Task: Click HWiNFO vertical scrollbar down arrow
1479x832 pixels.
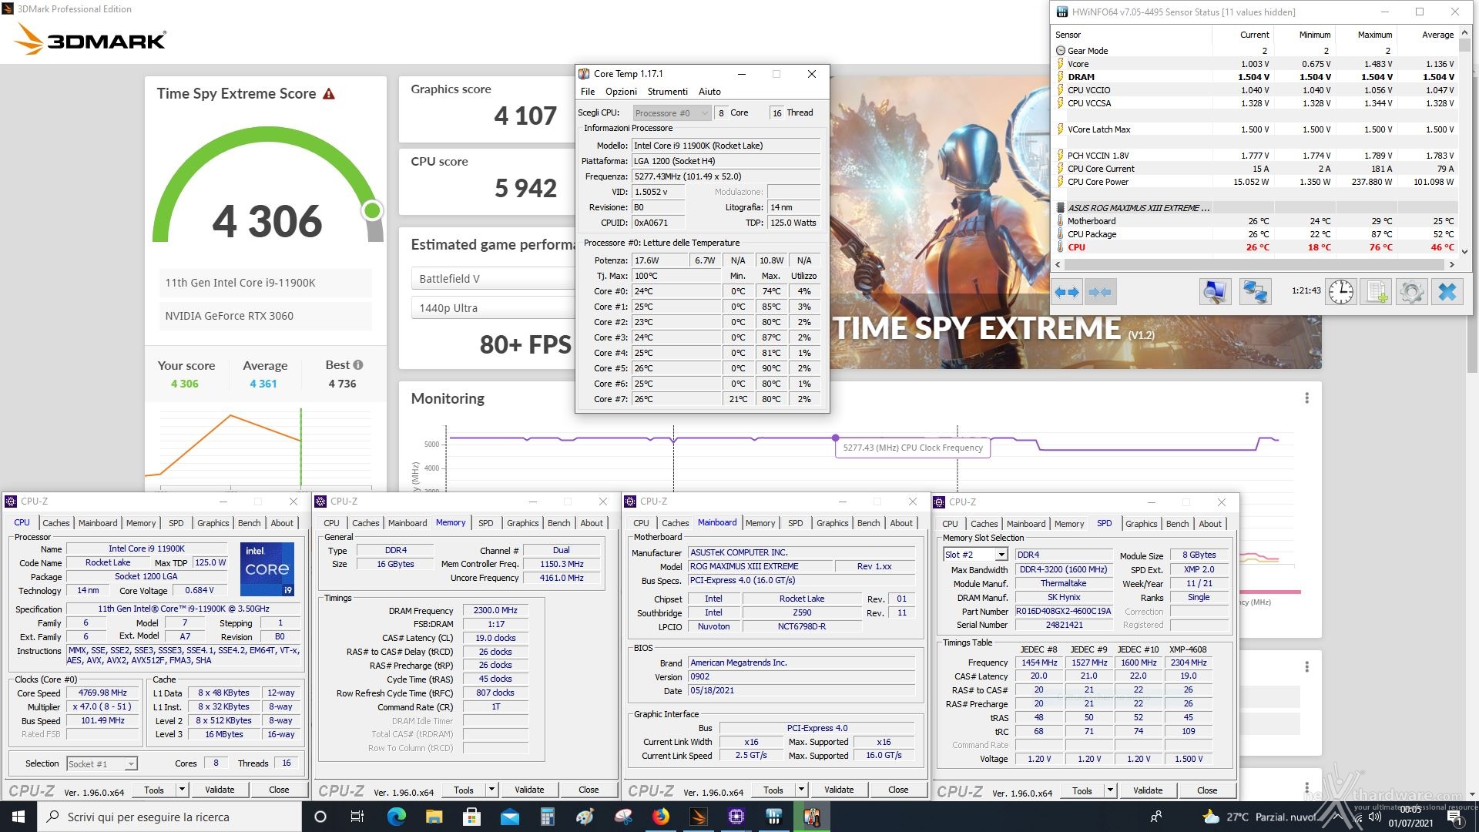Action: (x=1464, y=251)
